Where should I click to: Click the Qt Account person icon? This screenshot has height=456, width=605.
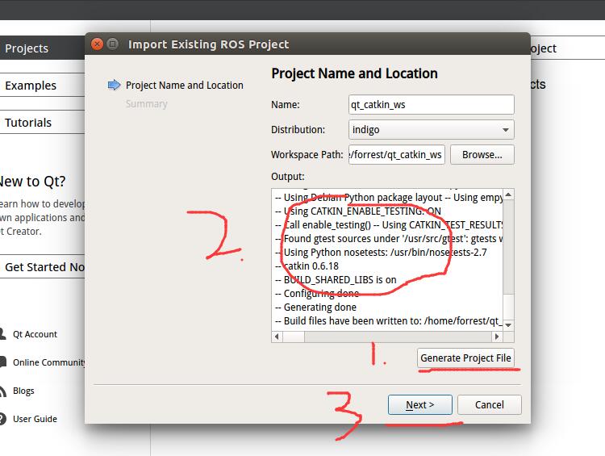pos(2,333)
